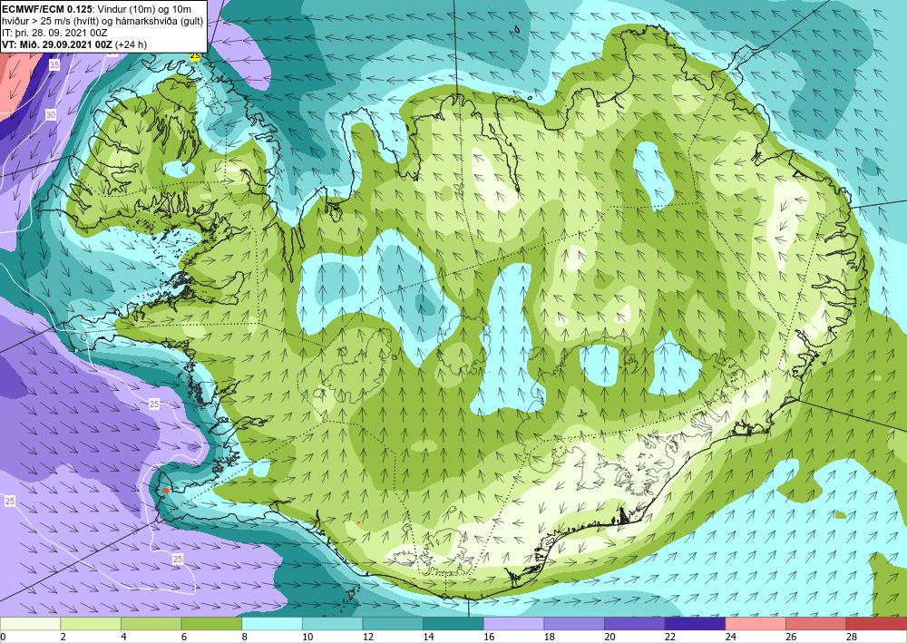Click the 16–18 m/s lavender legend swatch
This screenshot has width=907, height=643.
click(x=513, y=624)
